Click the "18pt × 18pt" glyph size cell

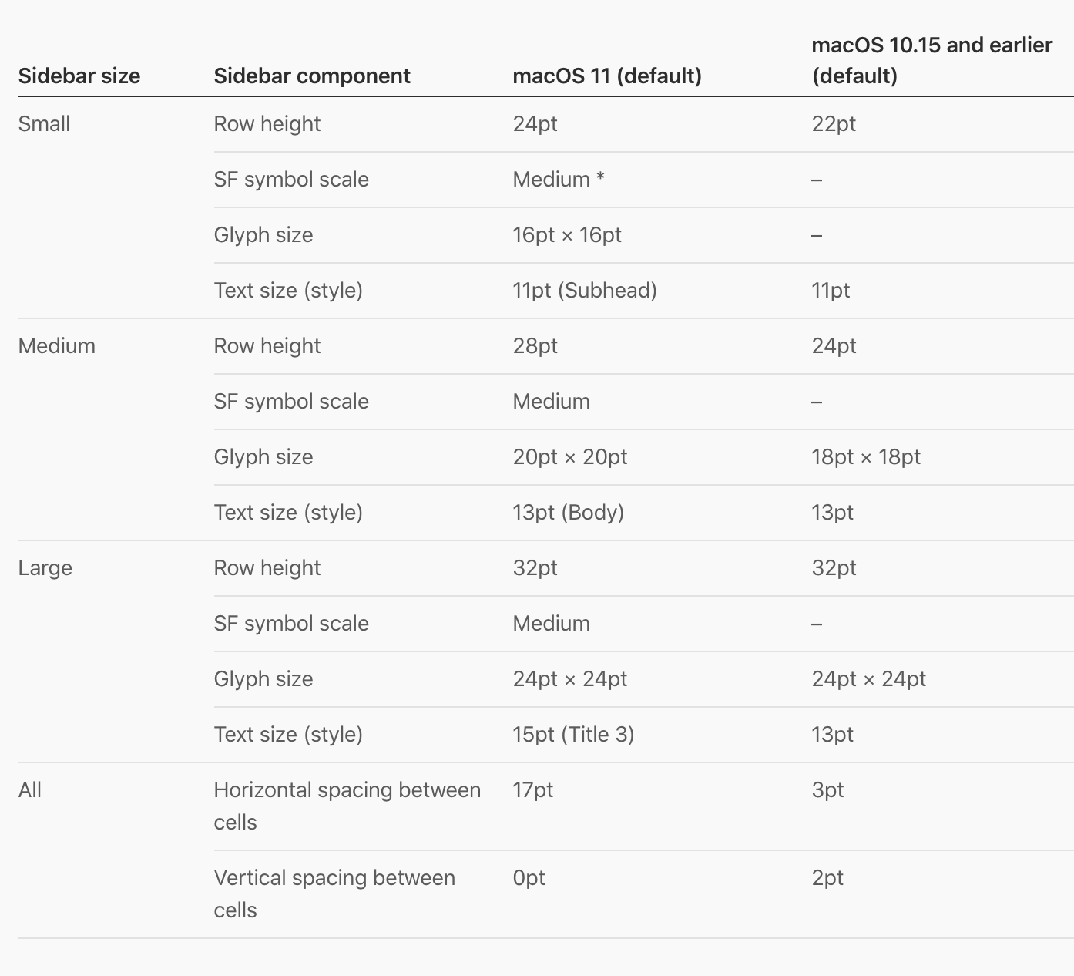866,456
